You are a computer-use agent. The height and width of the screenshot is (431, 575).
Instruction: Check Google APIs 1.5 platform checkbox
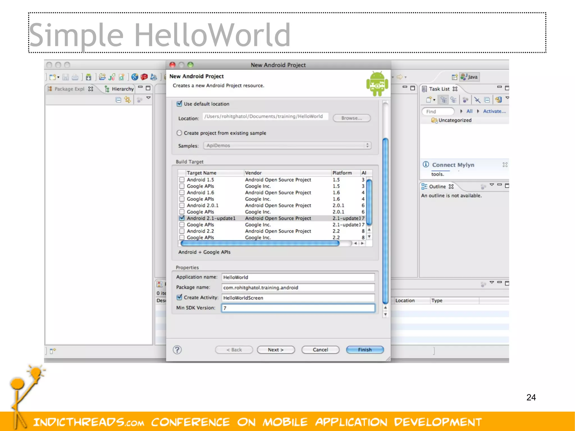[x=182, y=186]
